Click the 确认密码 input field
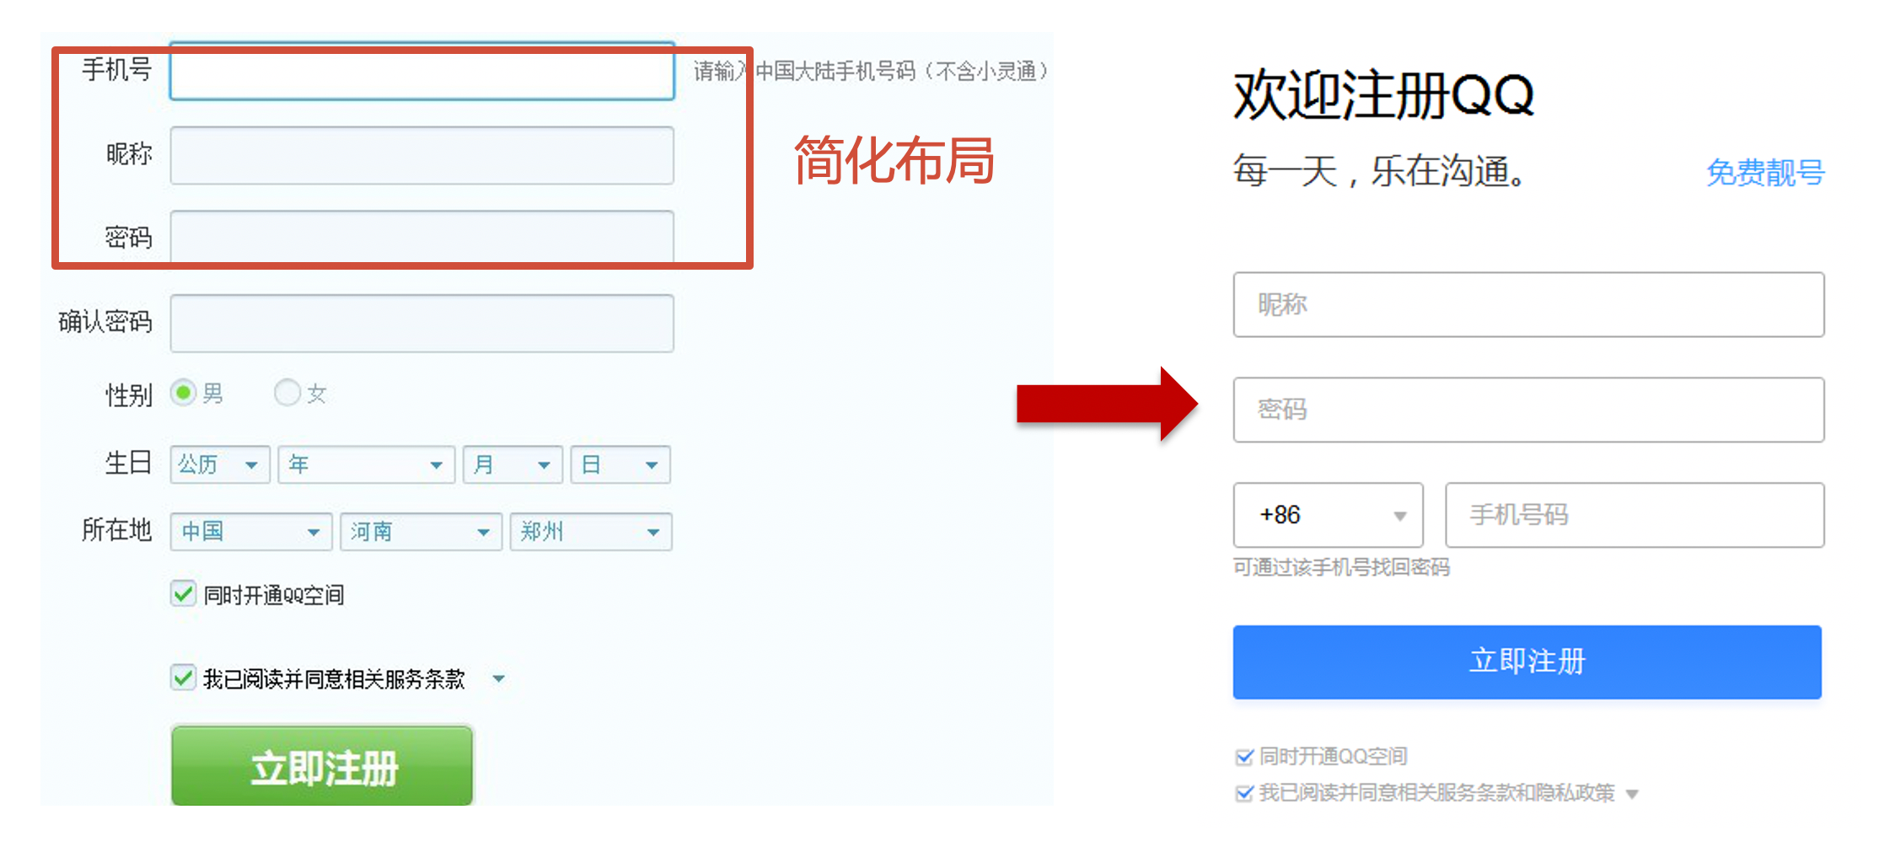This screenshot has height=863, width=1895. click(421, 323)
